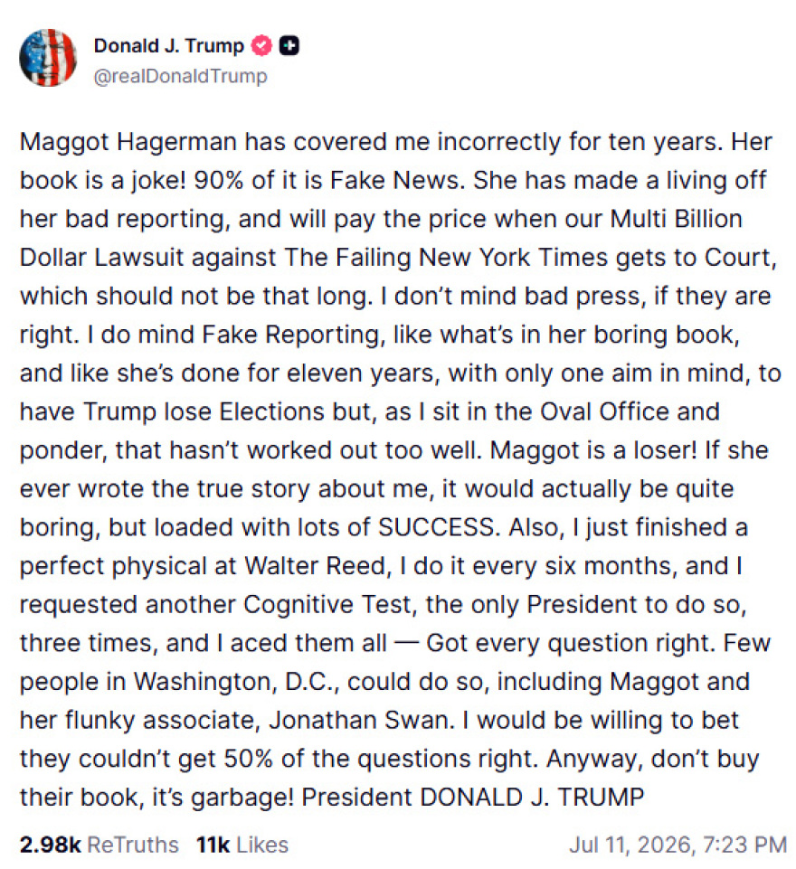Open the flag-painted profile avatar

coord(48,58)
